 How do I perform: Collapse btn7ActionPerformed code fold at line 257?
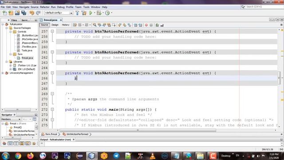[52, 31]
